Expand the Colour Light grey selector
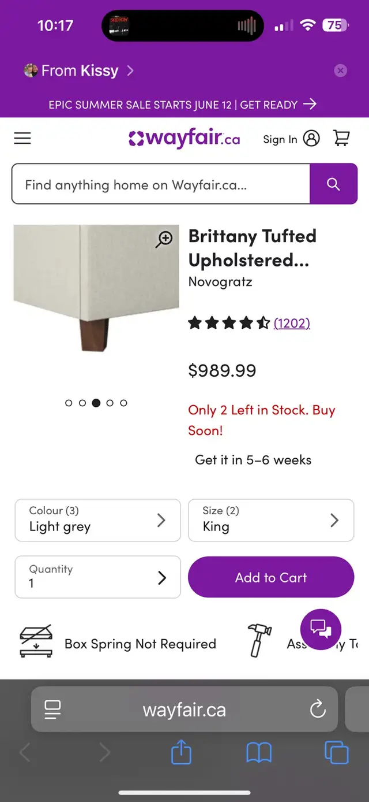This screenshot has height=802, width=369. click(x=98, y=520)
